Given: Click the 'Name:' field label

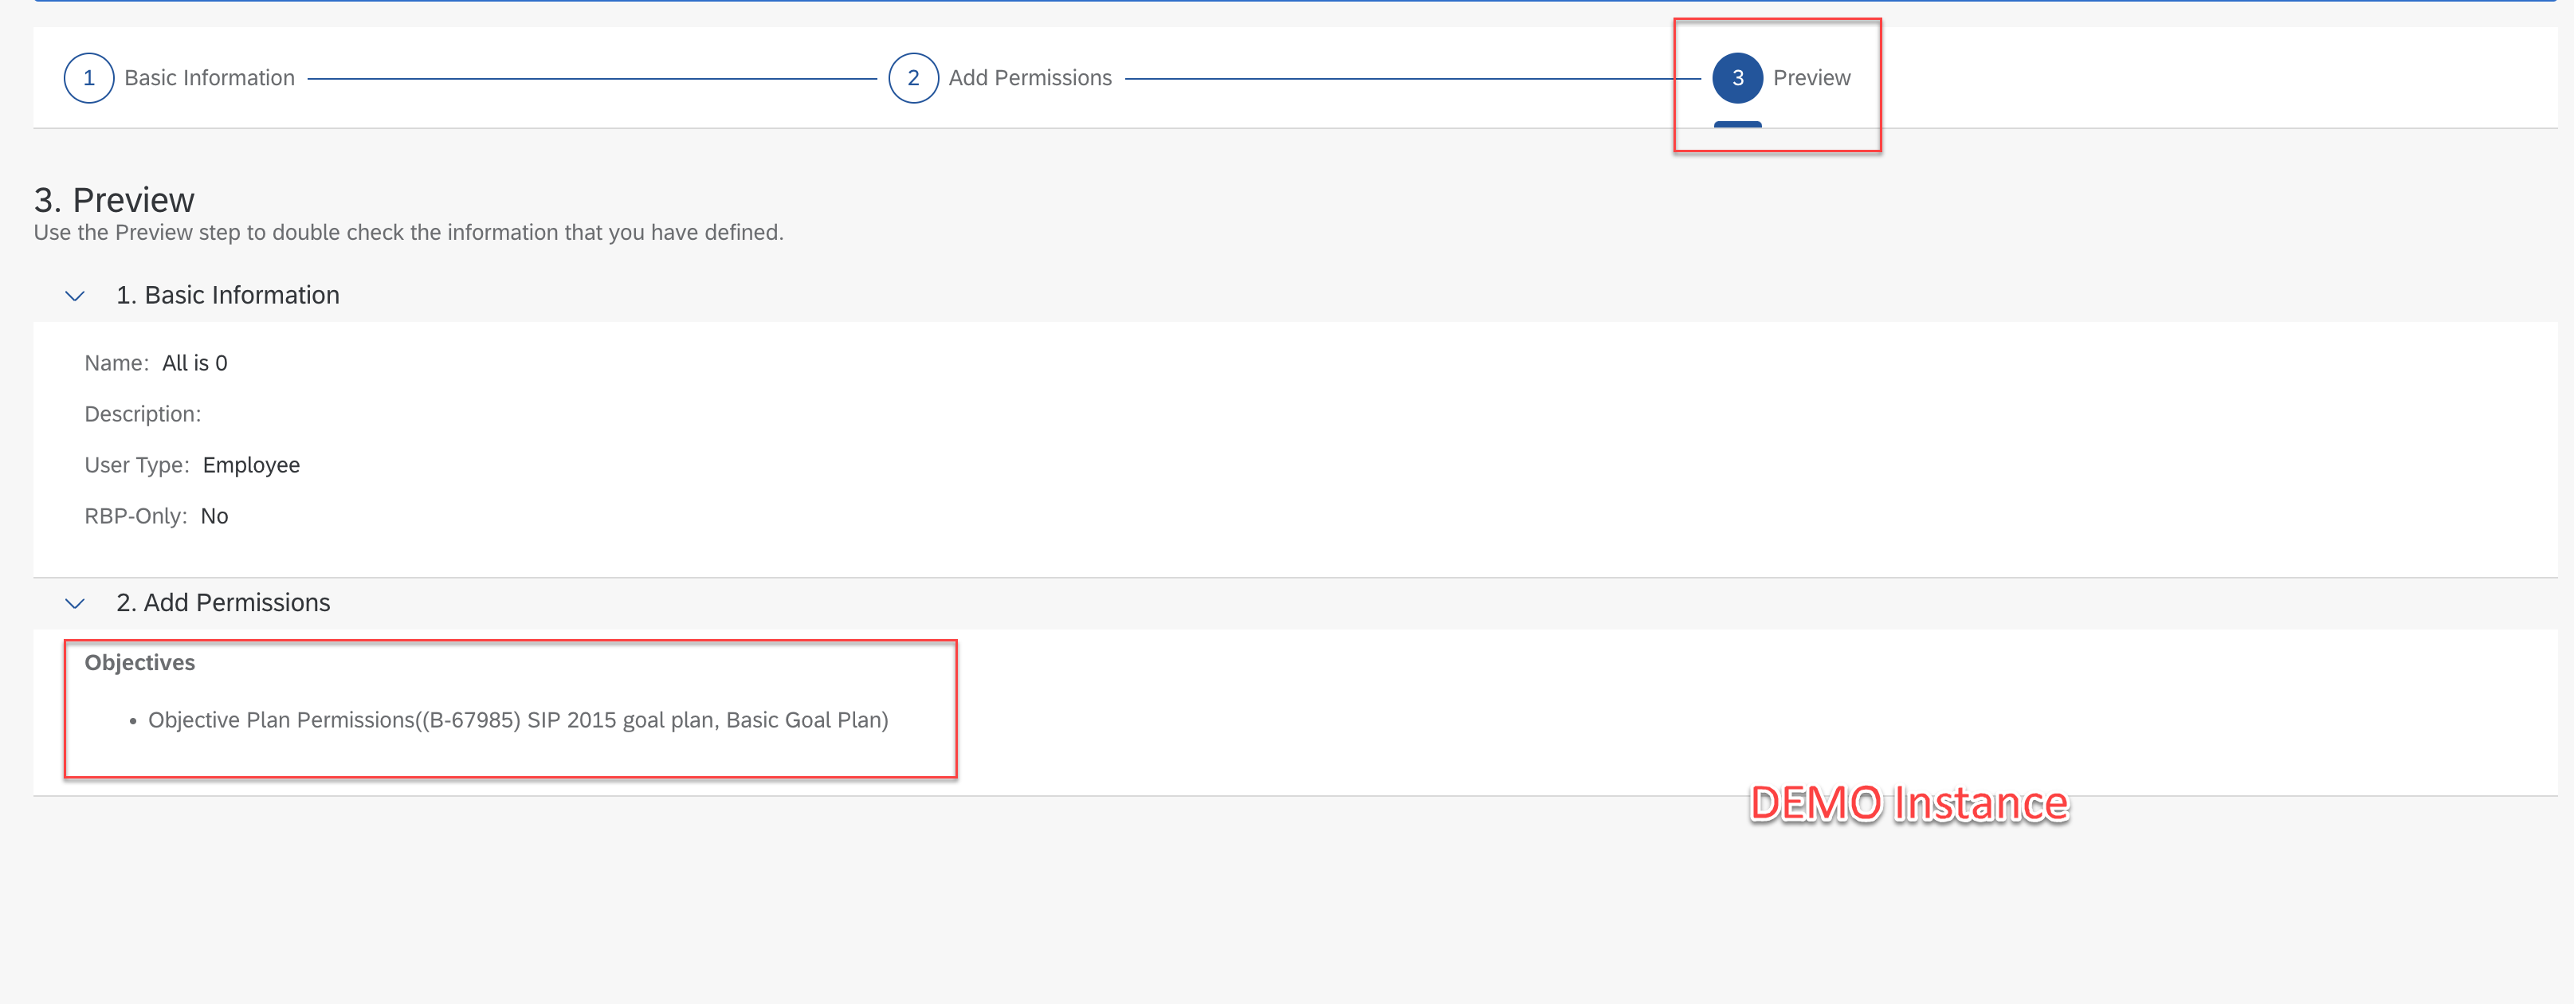Looking at the screenshot, I should point(117,363).
